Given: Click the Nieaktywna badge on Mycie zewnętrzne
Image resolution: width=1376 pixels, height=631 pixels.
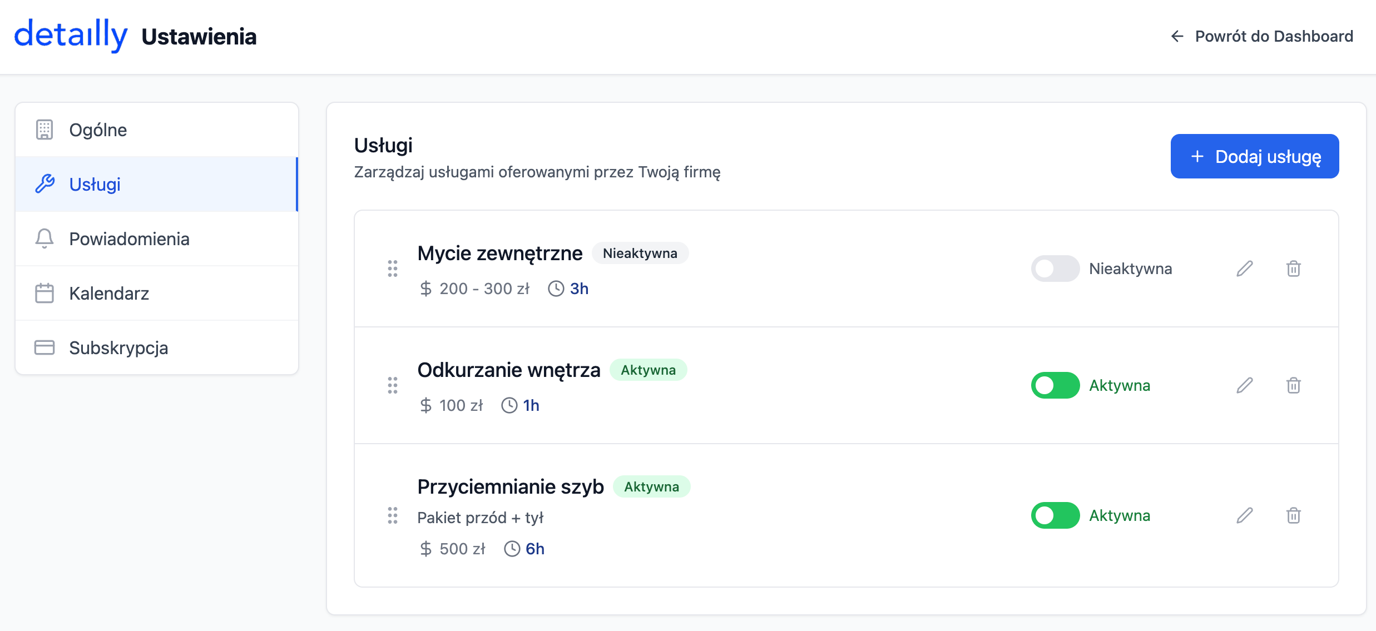Looking at the screenshot, I should tap(640, 253).
